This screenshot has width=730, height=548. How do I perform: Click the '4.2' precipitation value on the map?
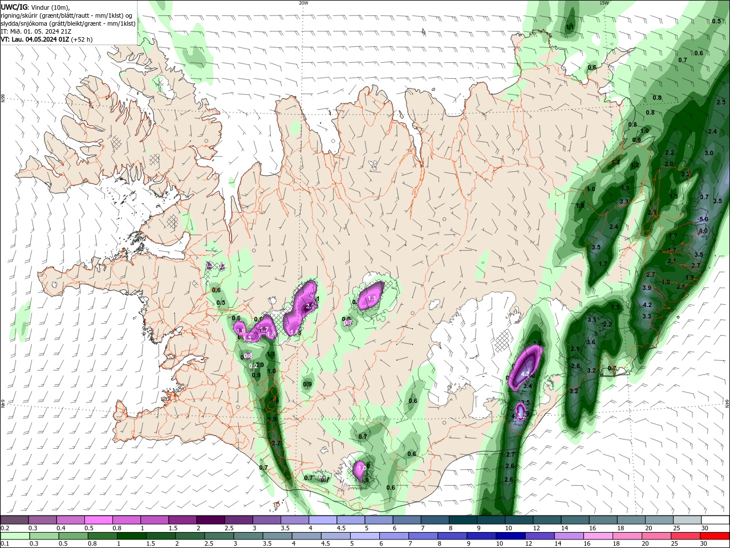[x=647, y=305]
